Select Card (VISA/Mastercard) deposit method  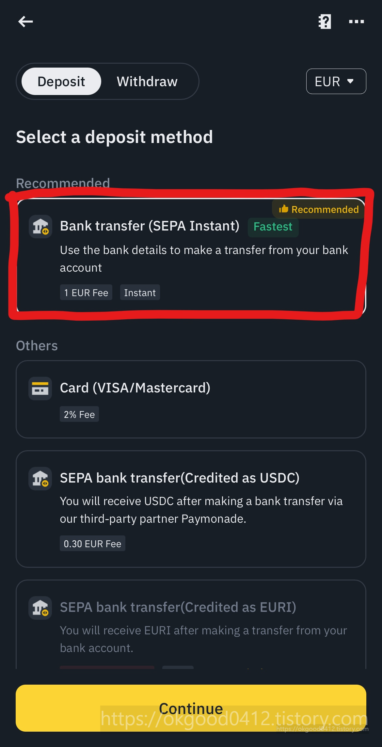point(191,399)
